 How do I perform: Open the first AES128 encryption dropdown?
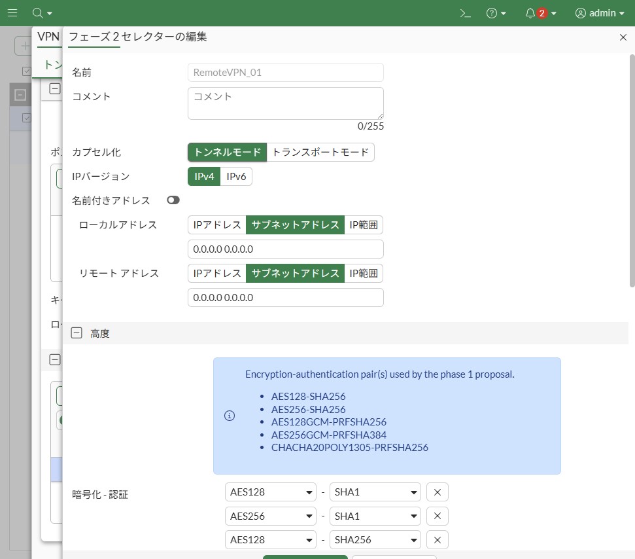tap(270, 492)
